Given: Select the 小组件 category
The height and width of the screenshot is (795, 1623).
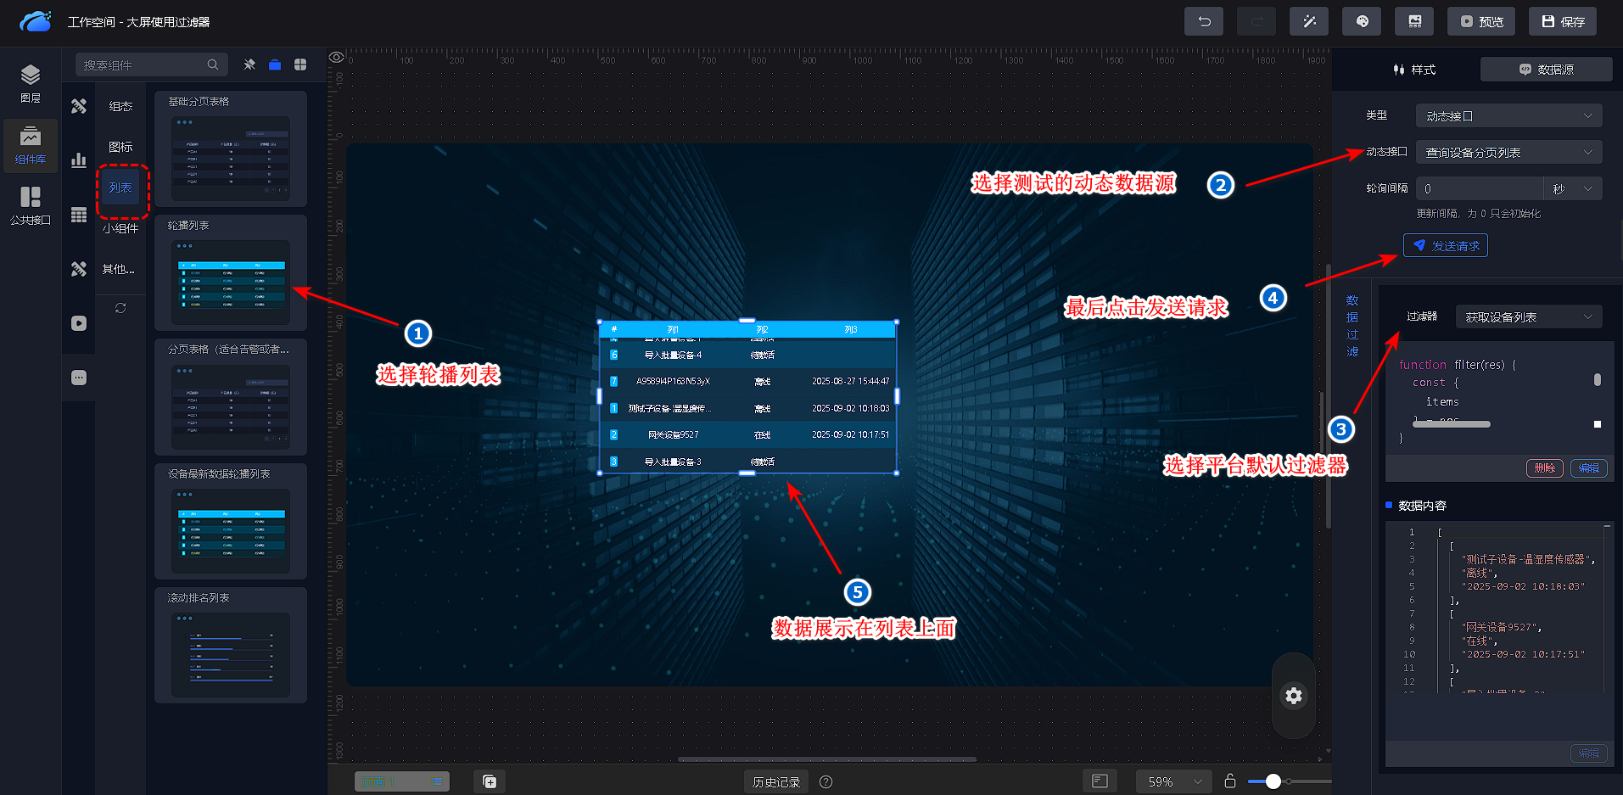Looking at the screenshot, I should click(120, 228).
